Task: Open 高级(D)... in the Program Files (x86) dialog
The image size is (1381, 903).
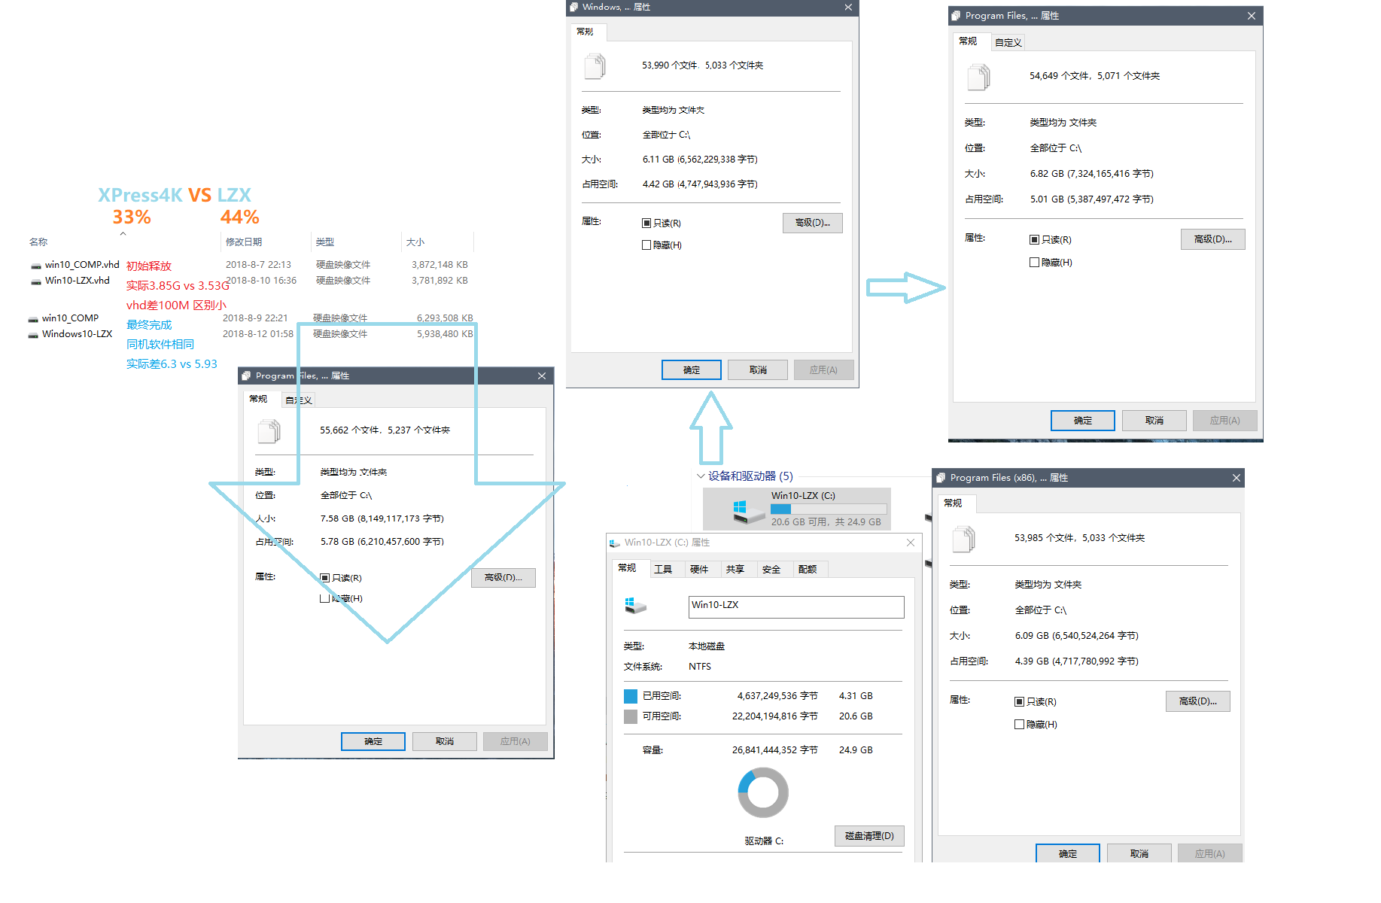Action: [x=1198, y=701]
